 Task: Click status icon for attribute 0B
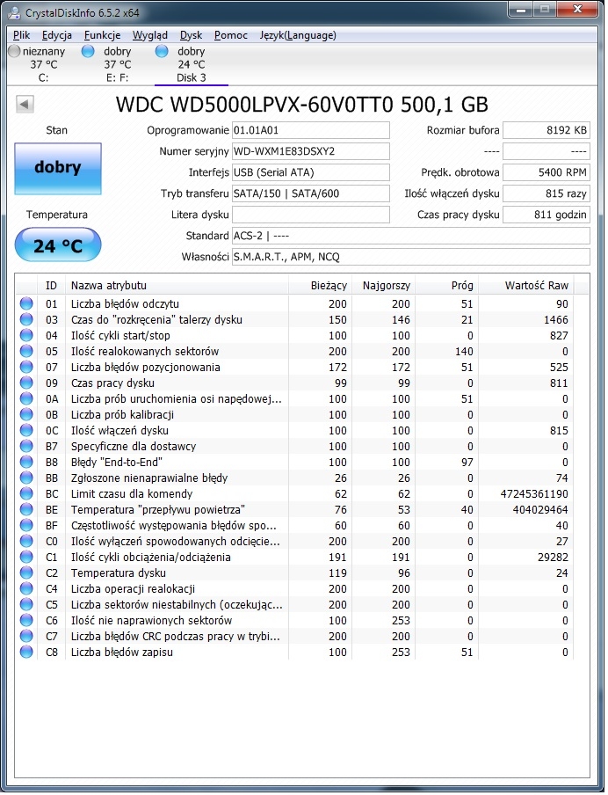point(25,414)
